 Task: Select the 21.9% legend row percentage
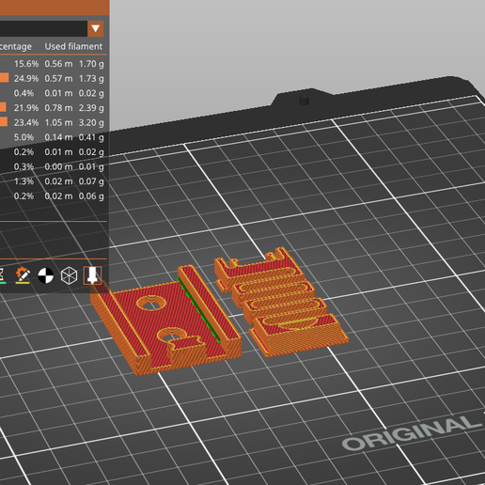(26, 108)
